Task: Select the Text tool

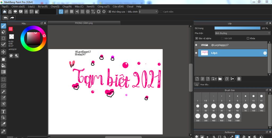Action: 3,111
